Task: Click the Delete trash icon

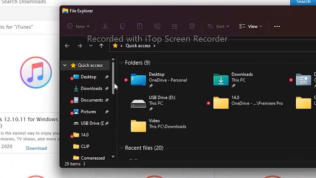Action: tap(192, 26)
